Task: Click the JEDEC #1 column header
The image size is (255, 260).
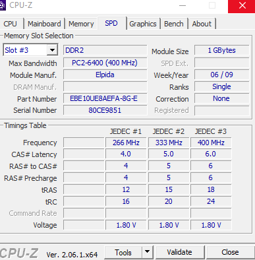Action: click(126, 131)
